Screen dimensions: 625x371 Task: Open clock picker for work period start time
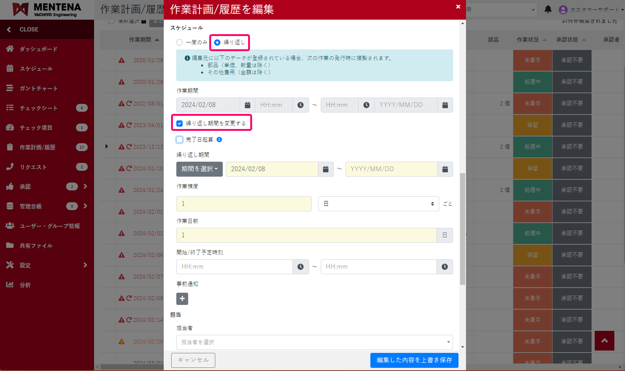coord(300,105)
